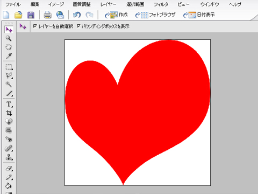Click the move tool icon in options bar

(x=23, y=26)
